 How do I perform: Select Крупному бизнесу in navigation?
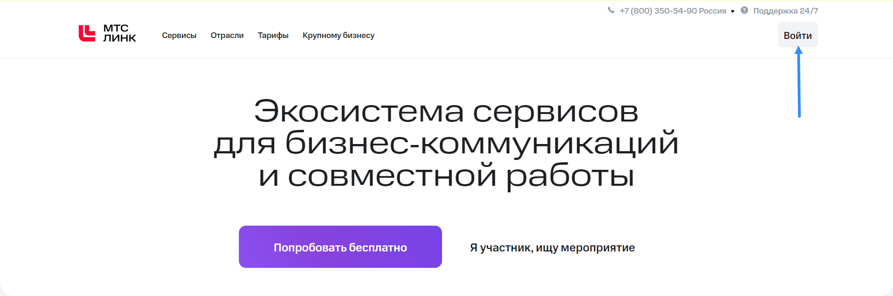click(x=339, y=35)
